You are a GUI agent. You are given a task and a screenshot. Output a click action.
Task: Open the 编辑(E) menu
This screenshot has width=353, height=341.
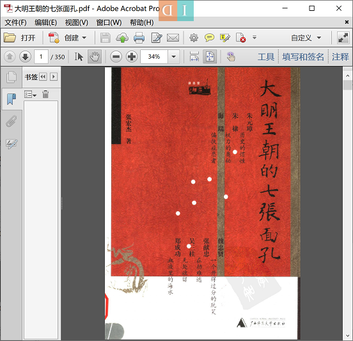45,22
